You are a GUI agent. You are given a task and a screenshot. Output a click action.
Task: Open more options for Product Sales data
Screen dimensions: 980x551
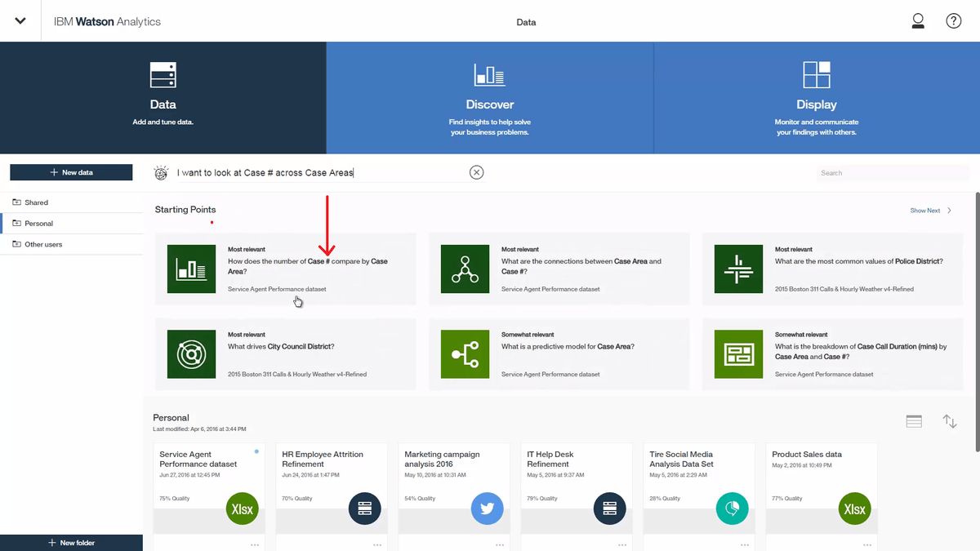pos(867,544)
